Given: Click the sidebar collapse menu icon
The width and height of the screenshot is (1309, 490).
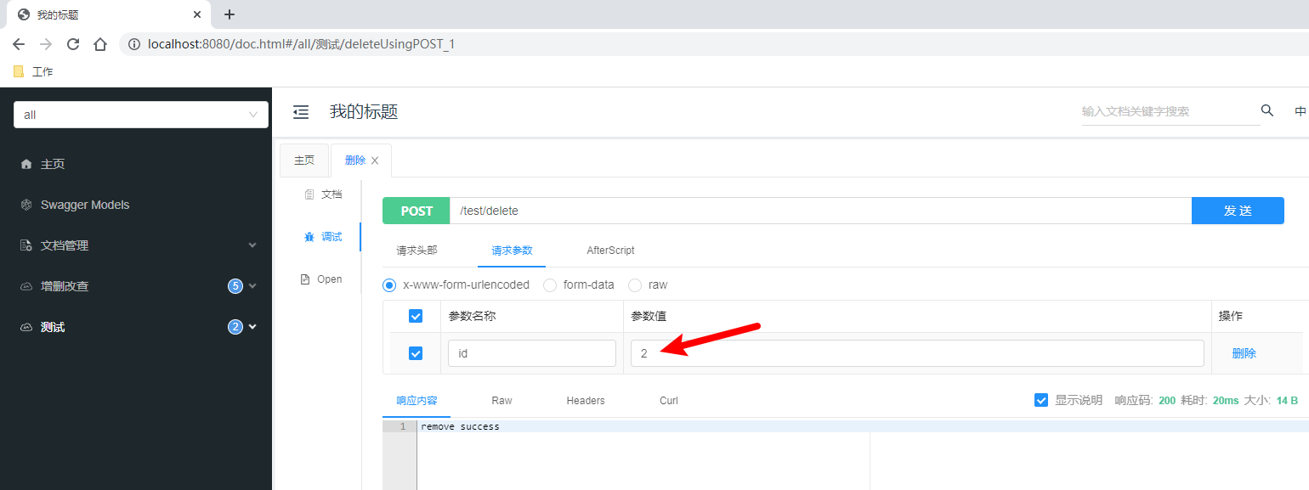Looking at the screenshot, I should point(301,111).
